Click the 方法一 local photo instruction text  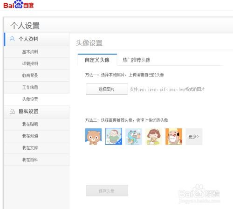pyautogui.click(x=124, y=75)
